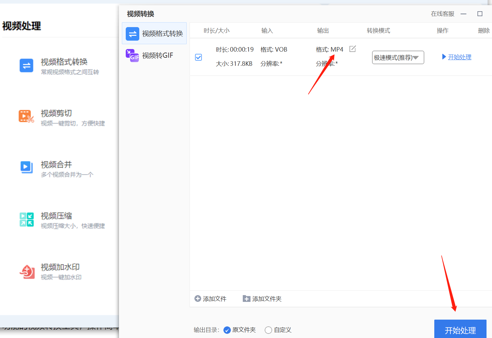Open the conversion mode selector for the VOB file

(398, 57)
